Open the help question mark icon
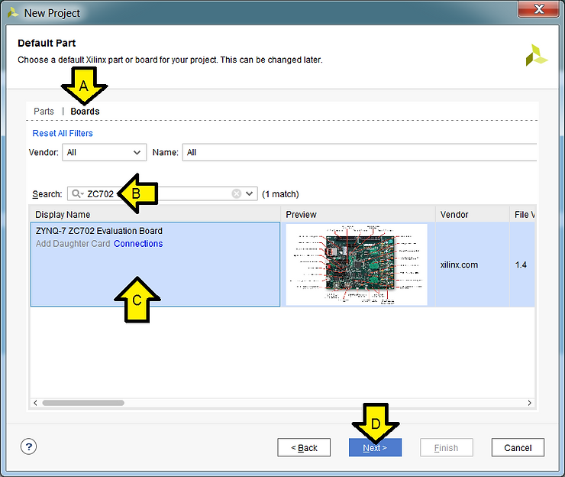Screen dimensions: 565x477 pyautogui.click(x=28, y=446)
